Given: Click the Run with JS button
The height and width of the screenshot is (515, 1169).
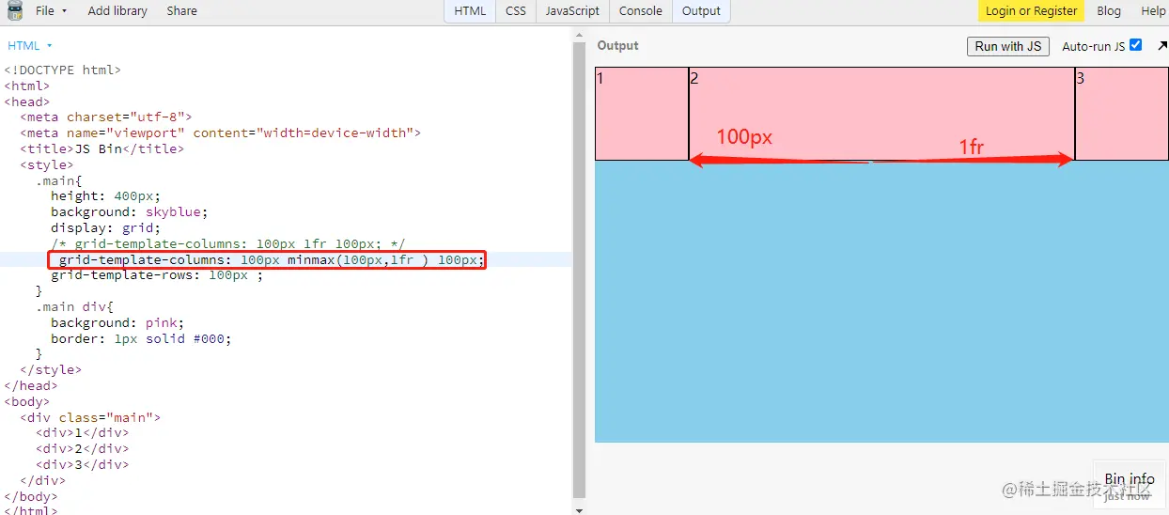Looking at the screenshot, I should tap(1008, 46).
